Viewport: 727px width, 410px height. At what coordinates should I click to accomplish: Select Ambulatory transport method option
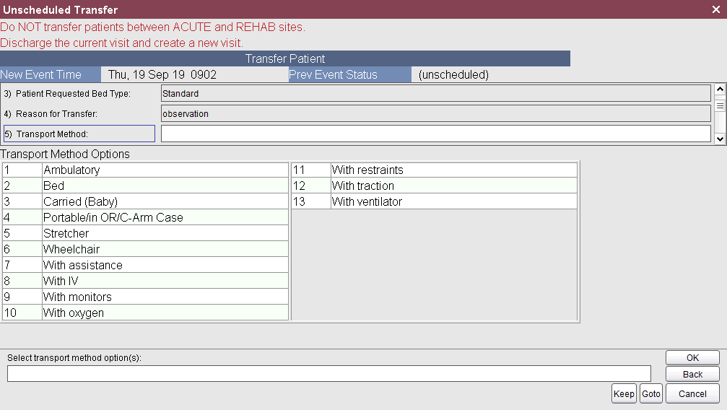[71, 170]
